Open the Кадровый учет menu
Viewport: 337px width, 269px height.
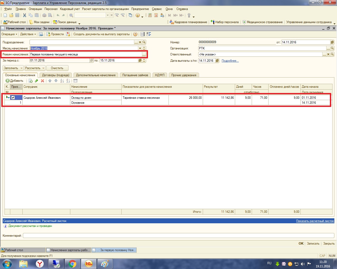pos(70,9)
